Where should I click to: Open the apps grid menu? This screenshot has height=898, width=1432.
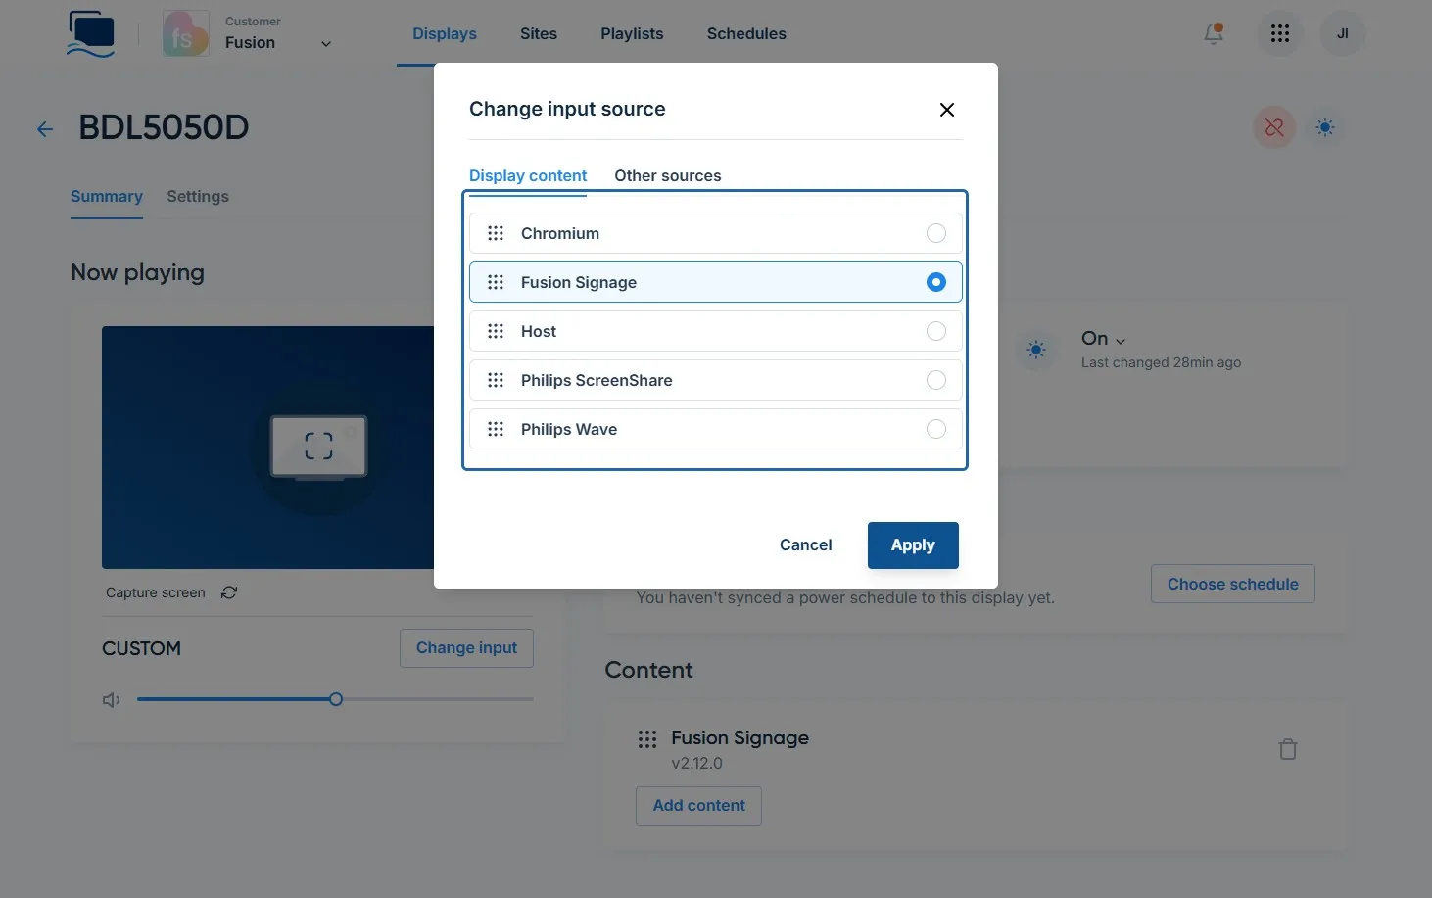point(1279,33)
